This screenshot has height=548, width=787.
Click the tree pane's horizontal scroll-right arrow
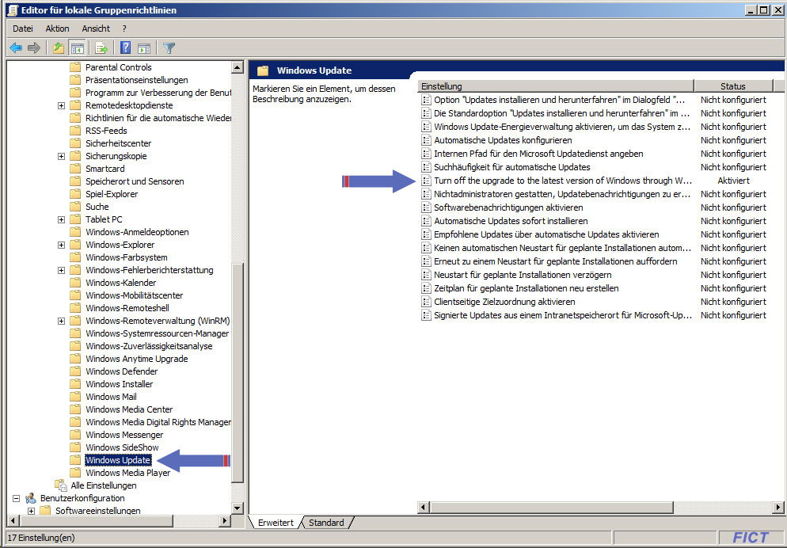click(226, 521)
